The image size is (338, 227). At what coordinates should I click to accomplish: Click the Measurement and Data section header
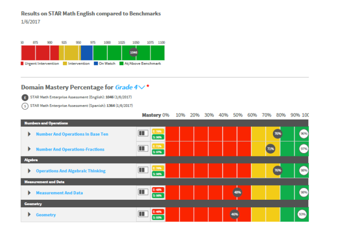point(165,182)
